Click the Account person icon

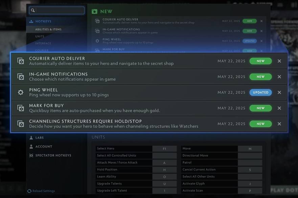coord(31,146)
